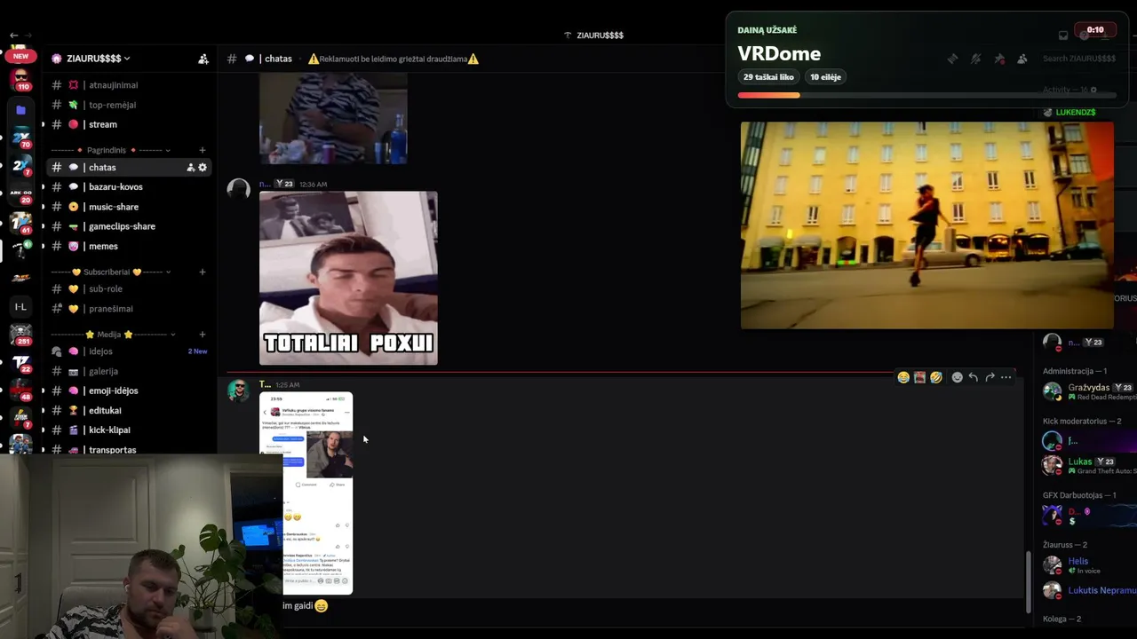Click the NEW badge in the server rail
The width and height of the screenshot is (1137, 639).
(20, 56)
